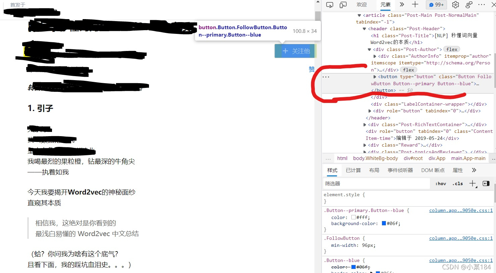Expand the div Reward node
This screenshot has width=496, height=273.
365,145
